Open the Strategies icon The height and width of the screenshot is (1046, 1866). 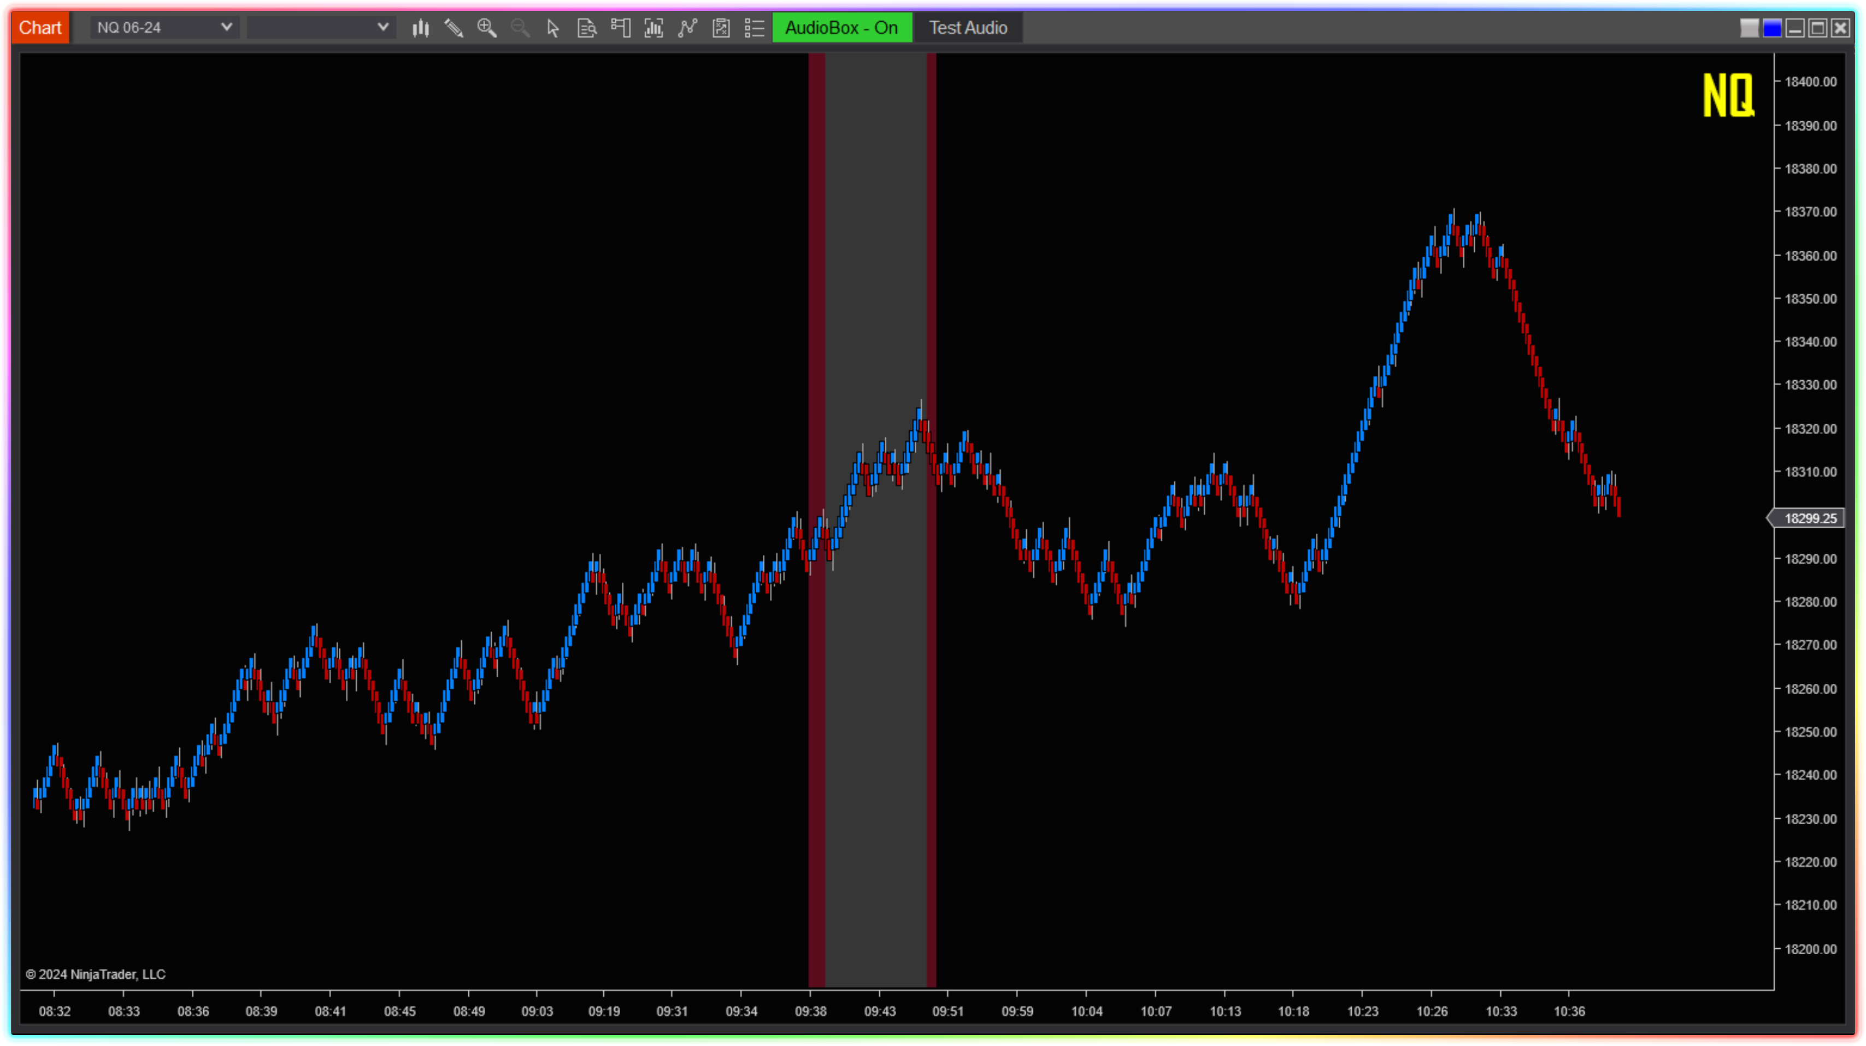click(721, 28)
